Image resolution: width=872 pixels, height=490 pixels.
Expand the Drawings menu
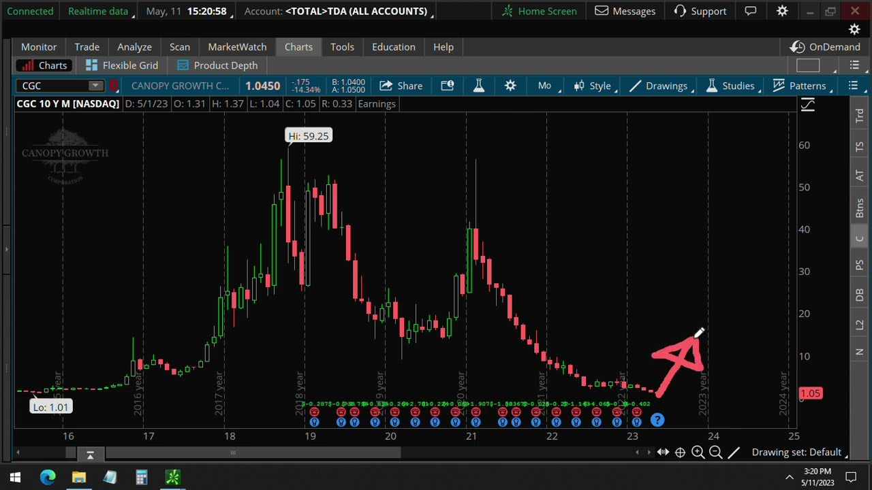[661, 86]
